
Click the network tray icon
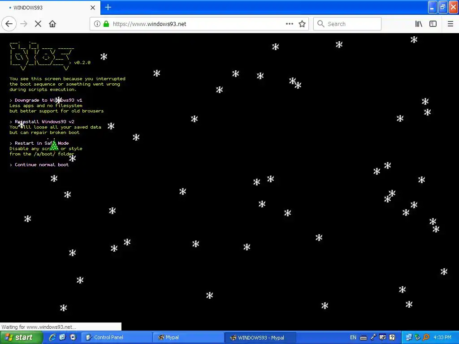[409, 338]
